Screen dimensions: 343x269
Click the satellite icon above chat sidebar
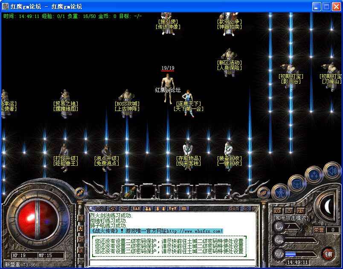click(80, 193)
